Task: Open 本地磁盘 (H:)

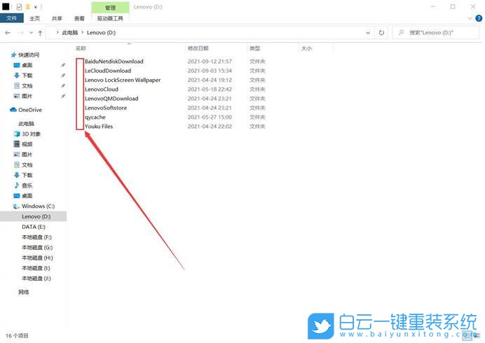Action: coord(37,258)
